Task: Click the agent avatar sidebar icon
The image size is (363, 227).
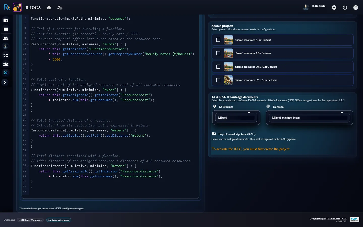Action: [x=6, y=46]
